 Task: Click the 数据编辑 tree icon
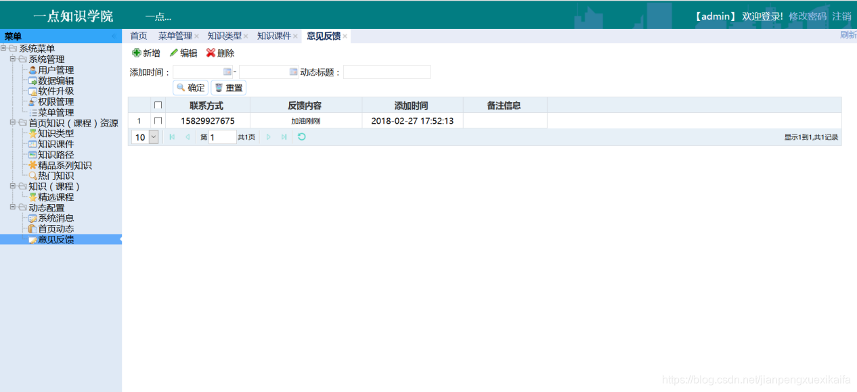32,80
